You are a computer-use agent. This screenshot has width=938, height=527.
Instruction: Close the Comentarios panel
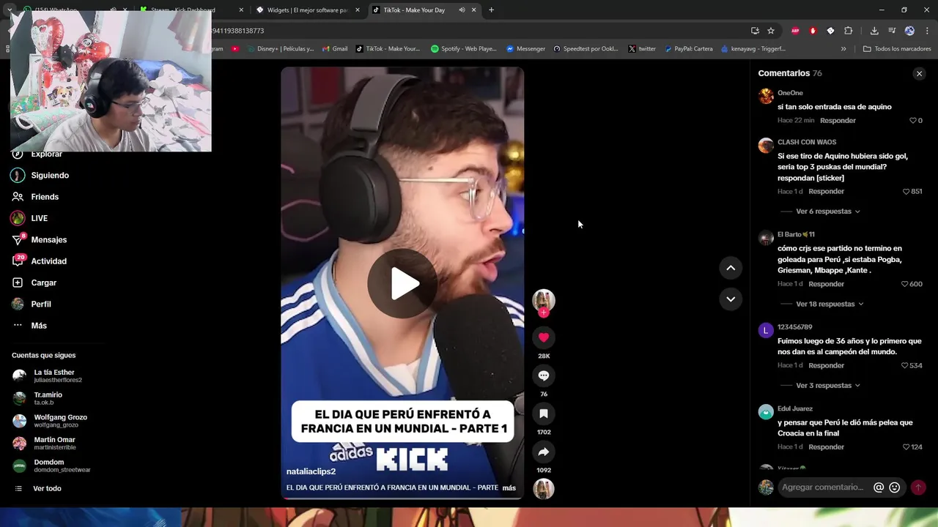pyautogui.click(x=919, y=74)
